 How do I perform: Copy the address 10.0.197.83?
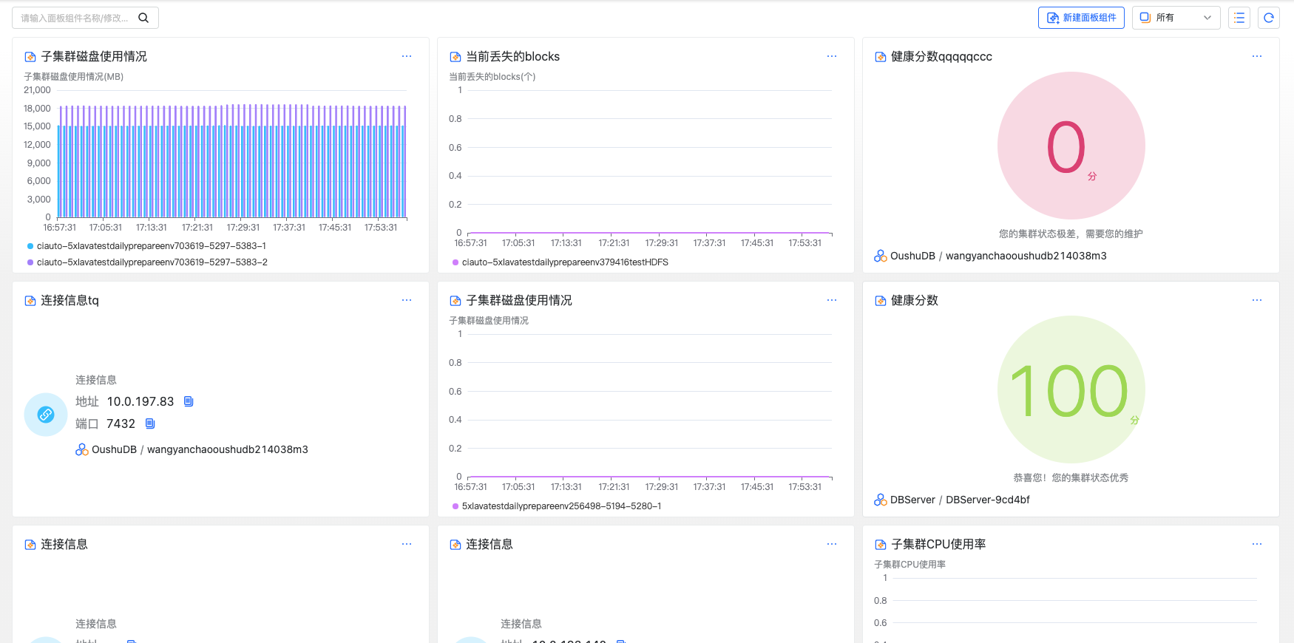(x=189, y=401)
